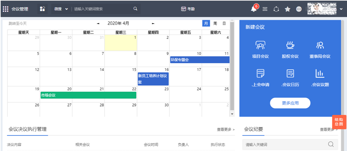Create a 项目会议 meeting
The height and width of the screenshot is (151, 347).
tap(260, 49)
